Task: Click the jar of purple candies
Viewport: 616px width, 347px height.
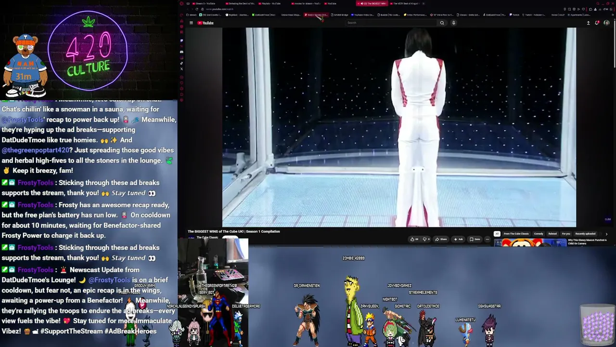Action: pos(598,324)
